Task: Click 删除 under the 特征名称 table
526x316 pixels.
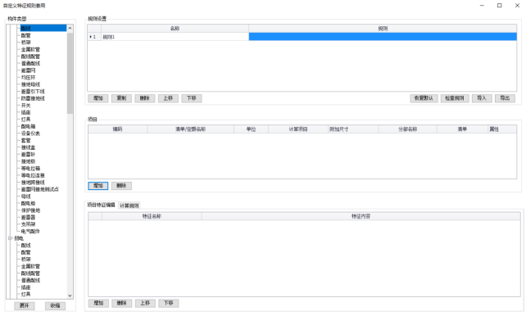Action: tap(122, 303)
